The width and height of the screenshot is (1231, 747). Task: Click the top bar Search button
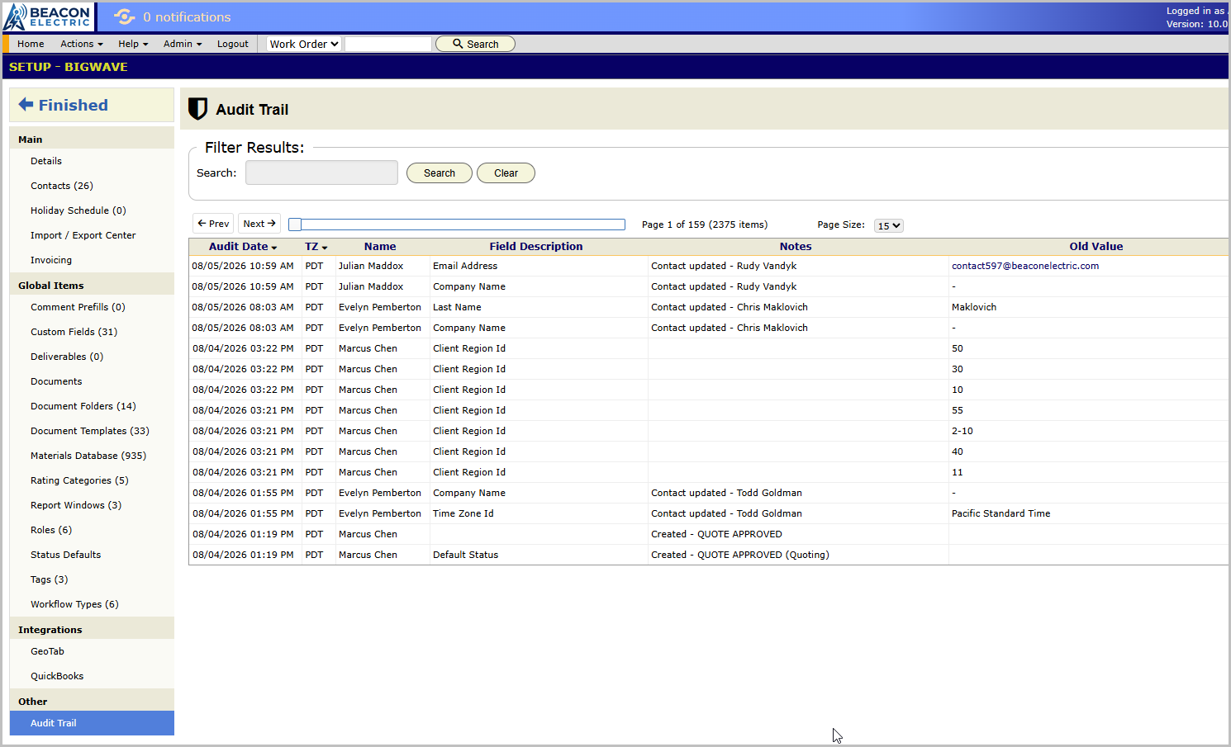(475, 44)
